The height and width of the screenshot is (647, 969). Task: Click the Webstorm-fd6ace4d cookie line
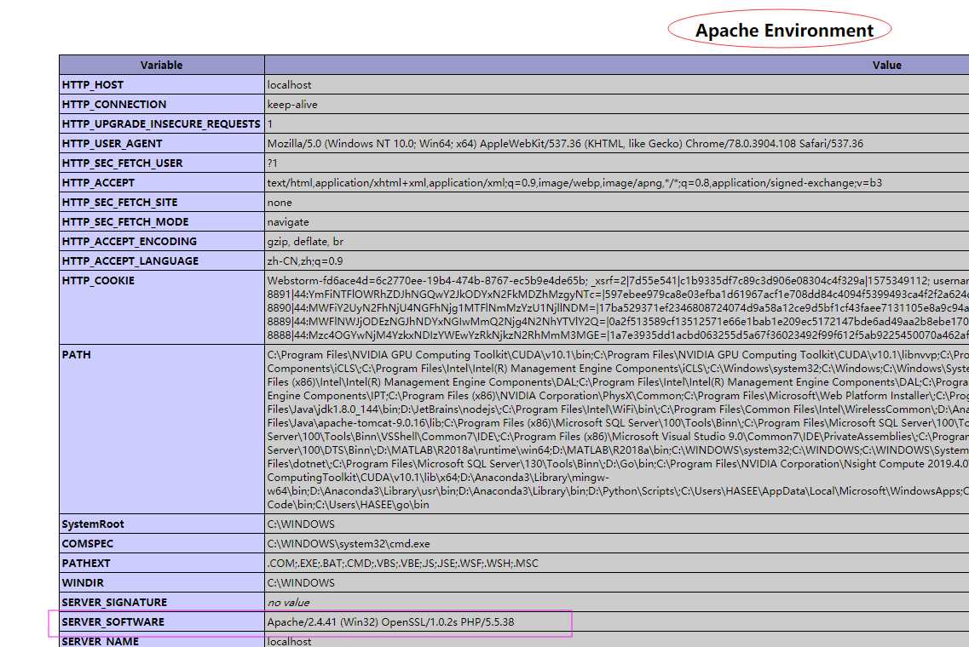click(617, 280)
